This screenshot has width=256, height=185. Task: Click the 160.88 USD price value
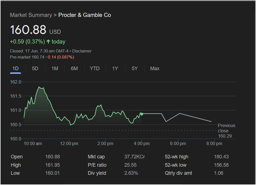(35, 30)
